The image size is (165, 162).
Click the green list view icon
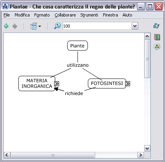[x=157, y=37]
